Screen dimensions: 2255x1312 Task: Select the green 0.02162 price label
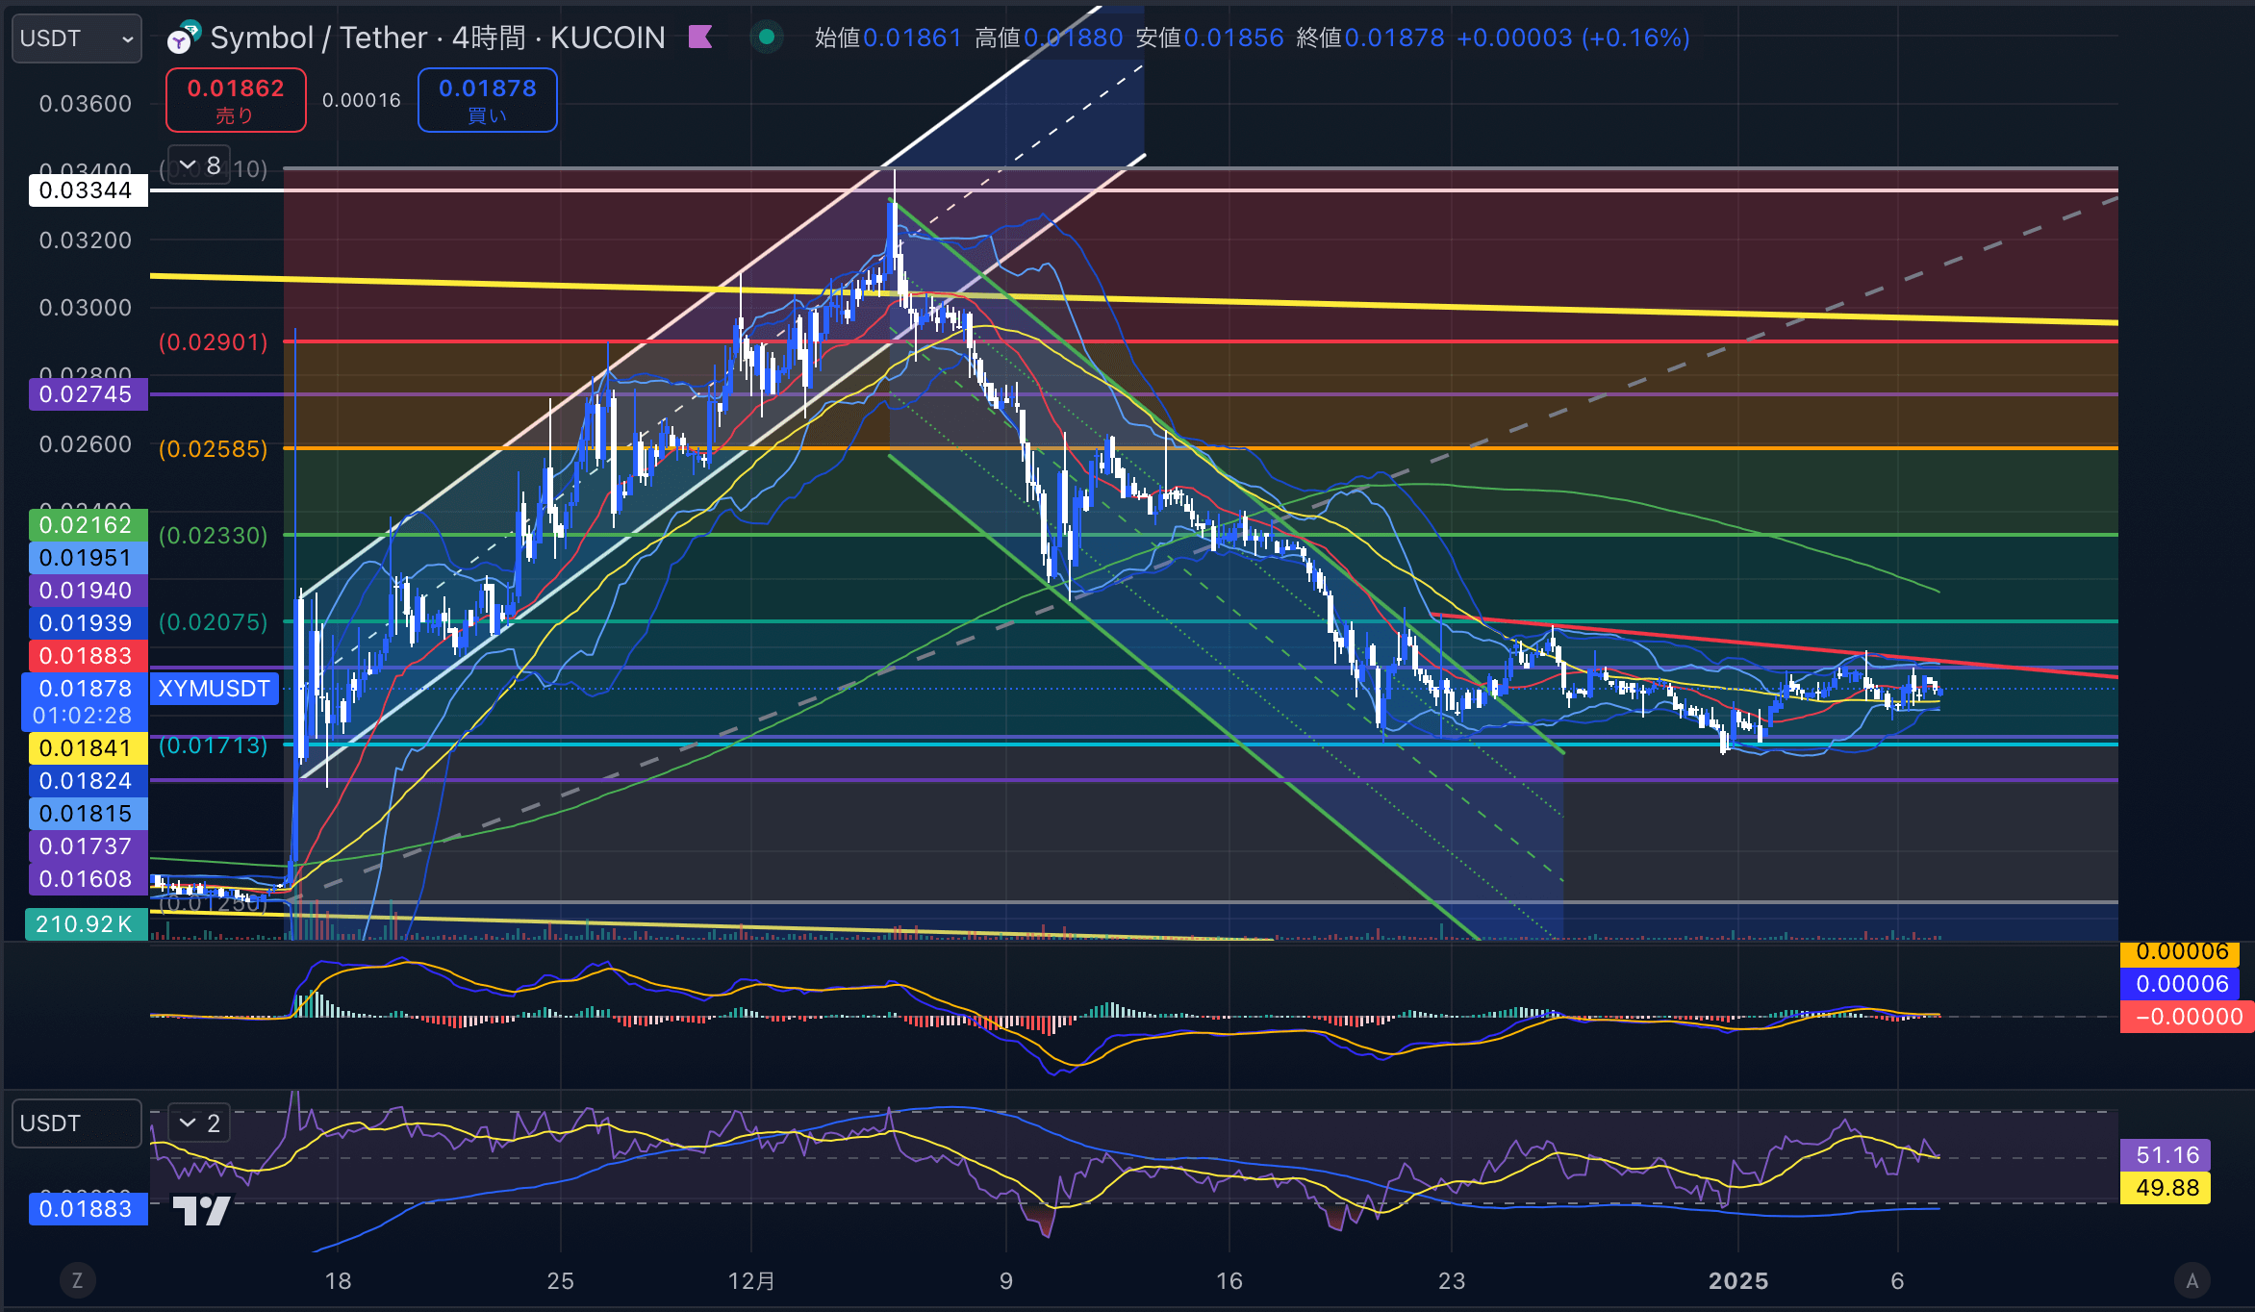click(x=89, y=525)
